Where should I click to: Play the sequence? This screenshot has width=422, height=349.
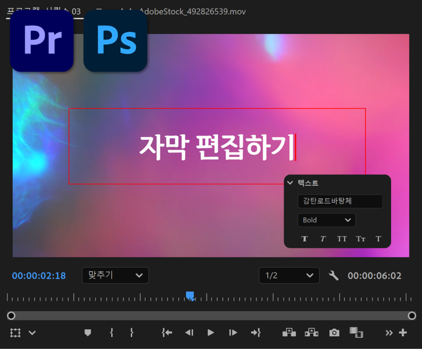(x=211, y=333)
